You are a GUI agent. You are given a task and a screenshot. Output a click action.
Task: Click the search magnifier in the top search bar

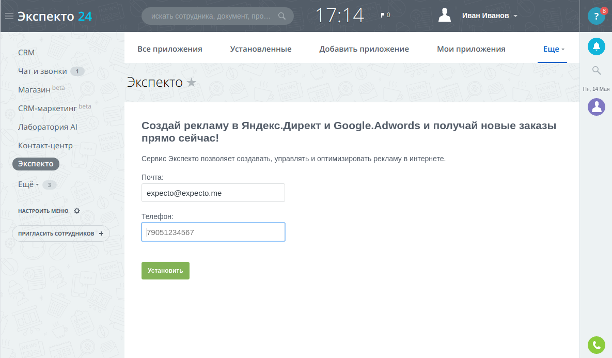click(282, 16)
